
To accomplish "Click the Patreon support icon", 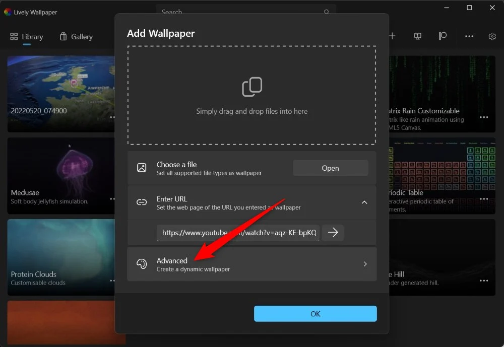I will pyautogui.click(x=443, y=36).
